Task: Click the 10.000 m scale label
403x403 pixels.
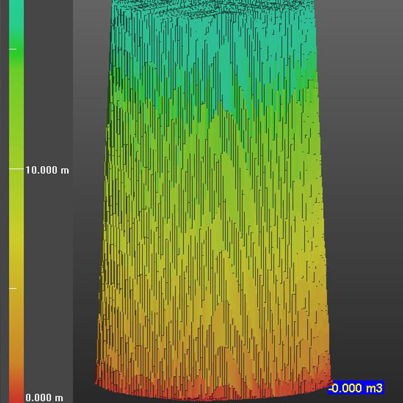Action: 47,171
